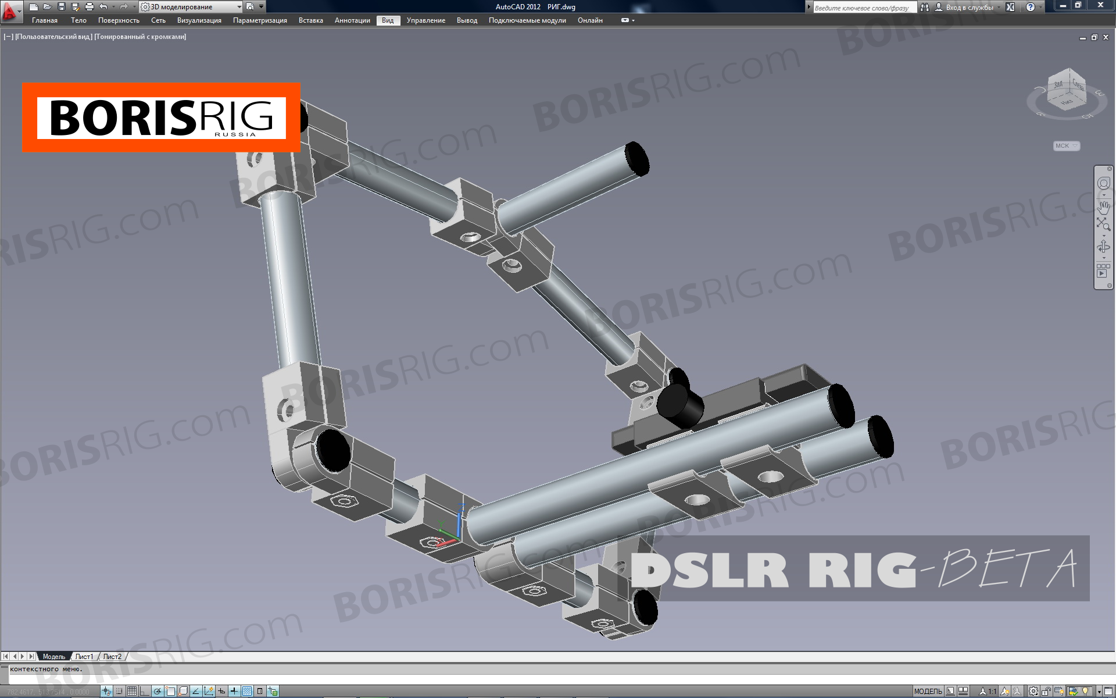Open the Redo history dropdown arrow

coord(133,7)
